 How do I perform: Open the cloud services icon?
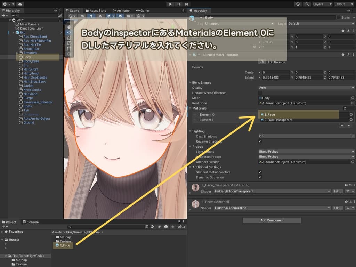pos(20,4)
